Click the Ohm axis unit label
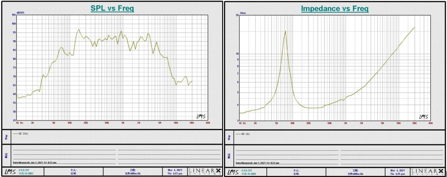Image resolution: width=447 pixels, height=177 pixels. [x=243, y=13]
